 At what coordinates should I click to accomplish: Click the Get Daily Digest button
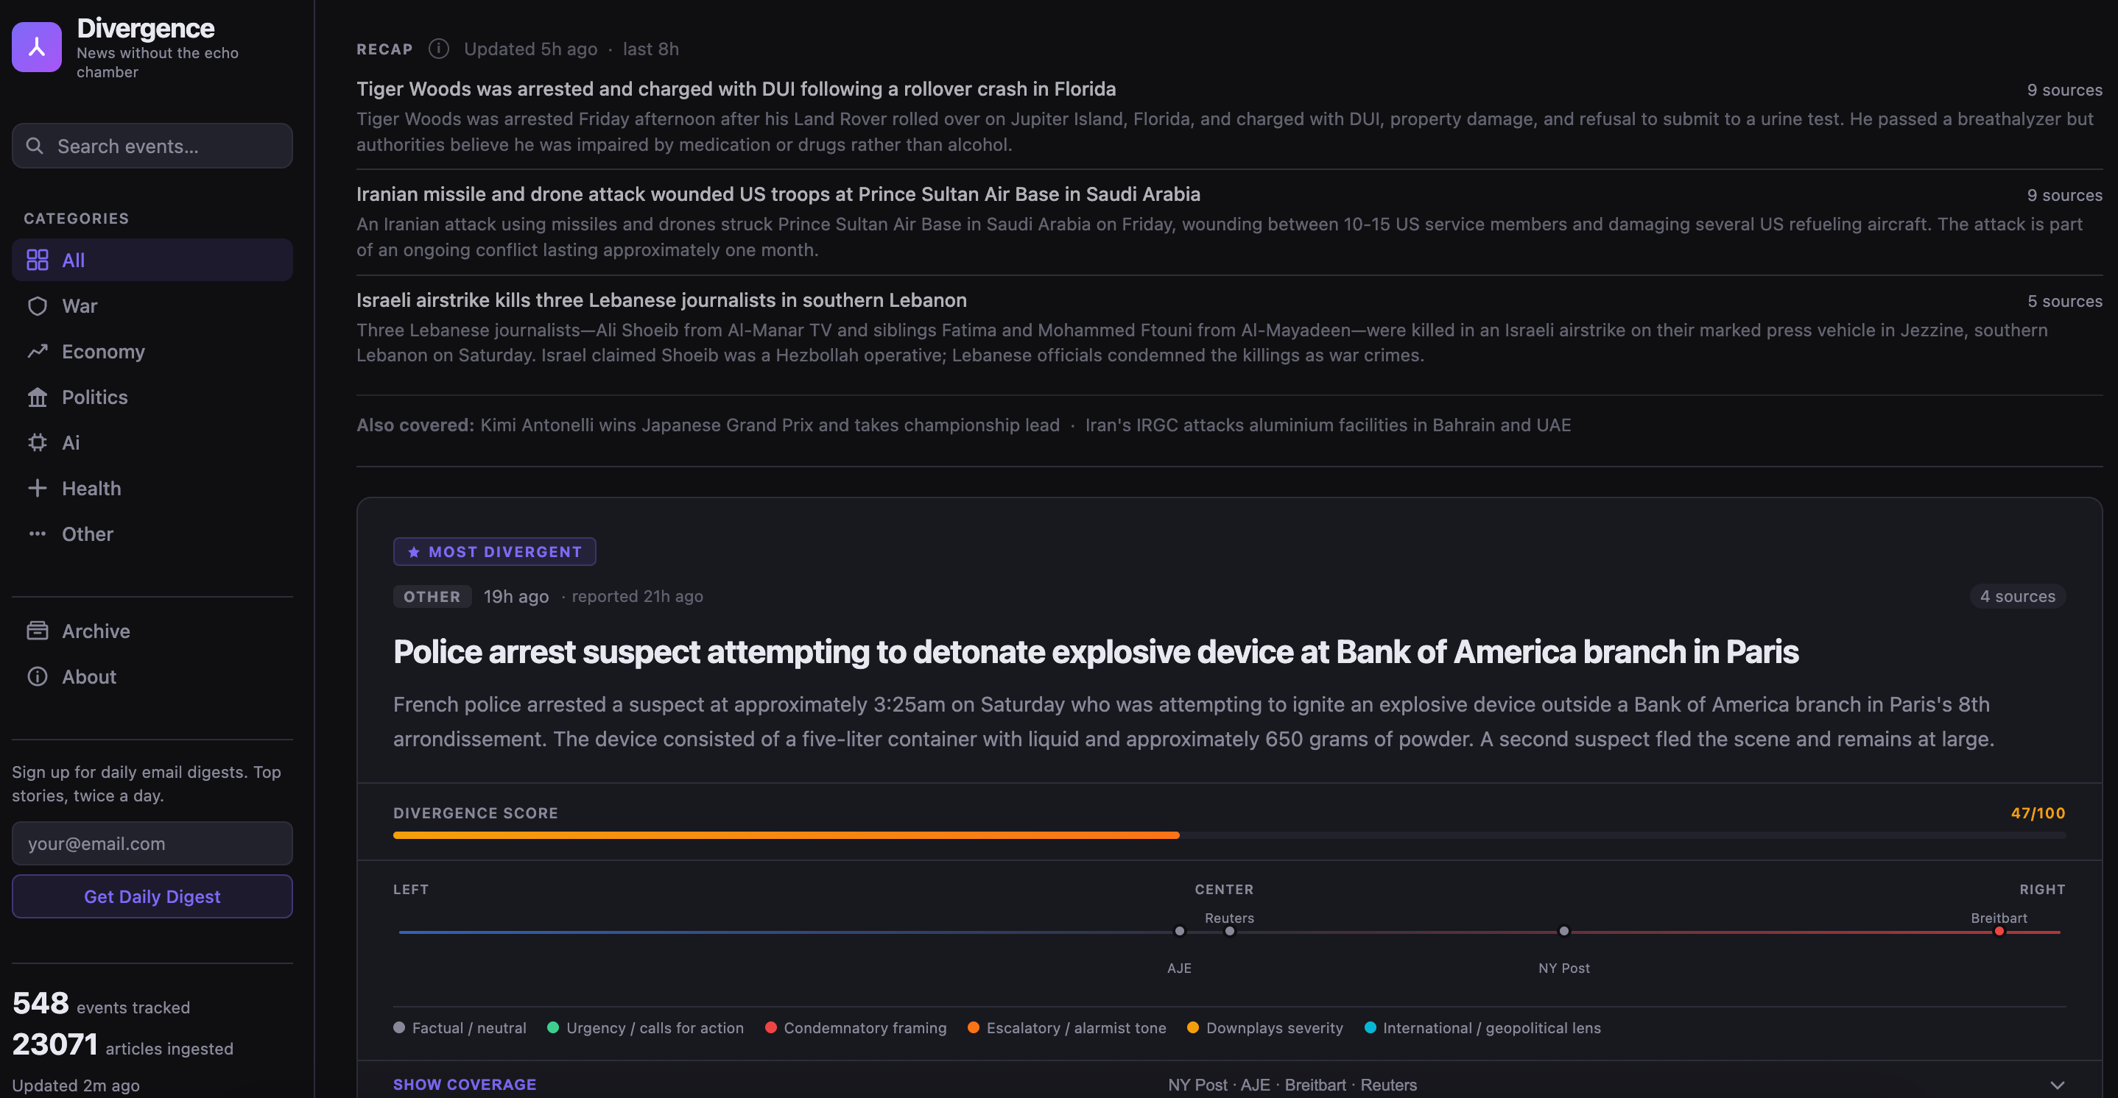tap(152, 896)
